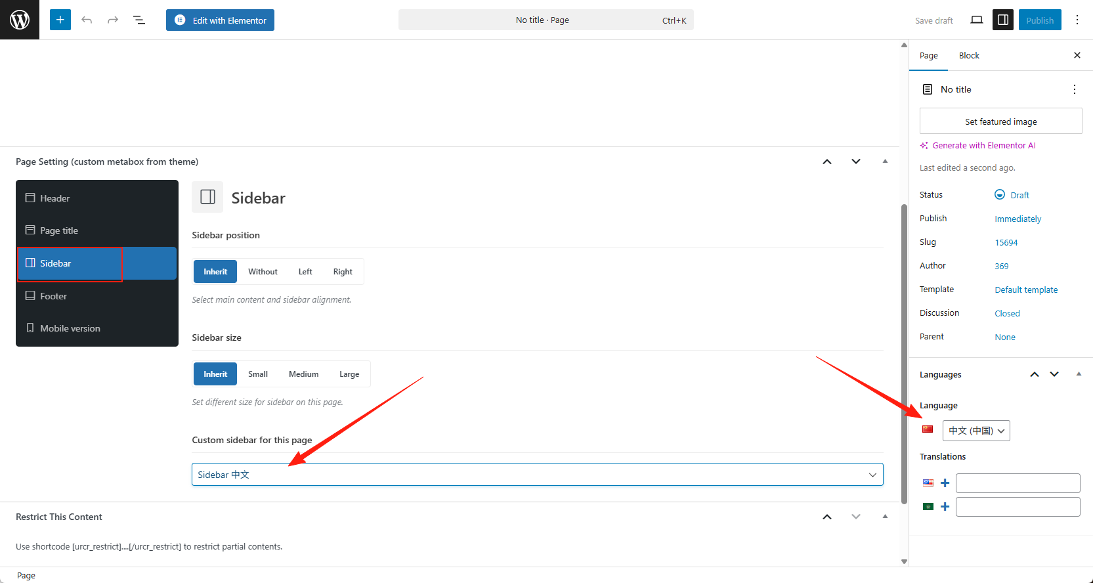Add English translation plus icon
The image size is (1093, 583).
(945, 483)
